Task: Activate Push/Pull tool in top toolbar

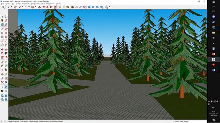Action: tap(40, 7)
